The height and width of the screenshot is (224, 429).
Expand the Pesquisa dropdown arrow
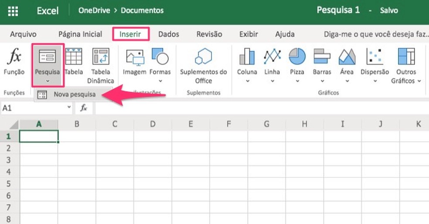point(48,81)
